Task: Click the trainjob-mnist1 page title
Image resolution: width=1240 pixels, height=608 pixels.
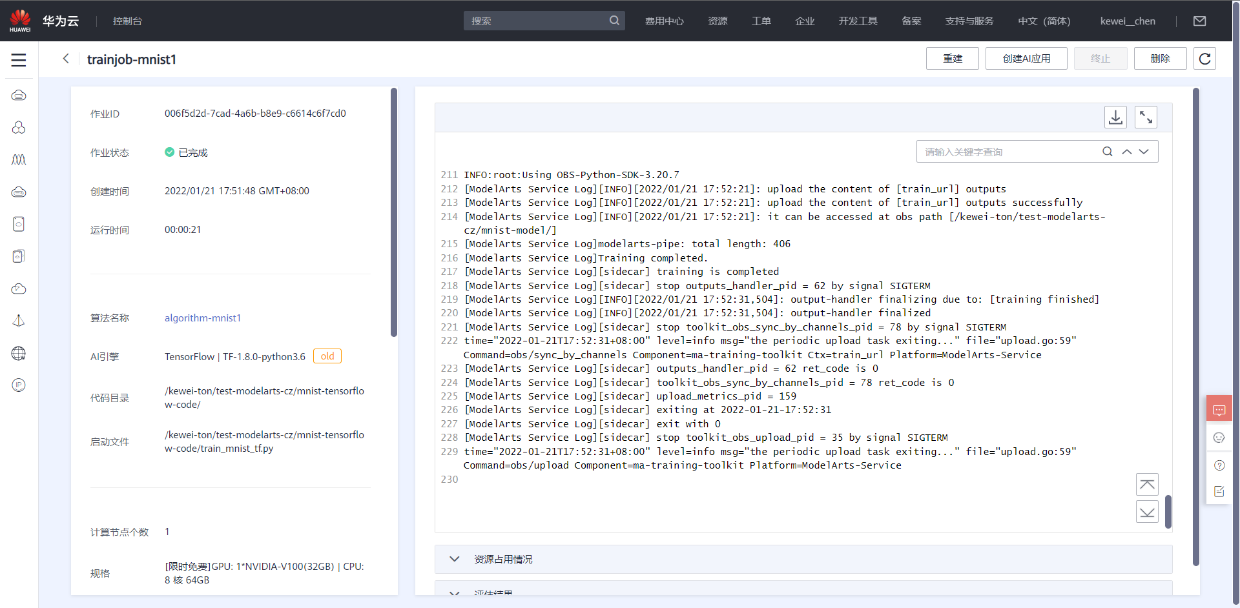Action: 132,59
